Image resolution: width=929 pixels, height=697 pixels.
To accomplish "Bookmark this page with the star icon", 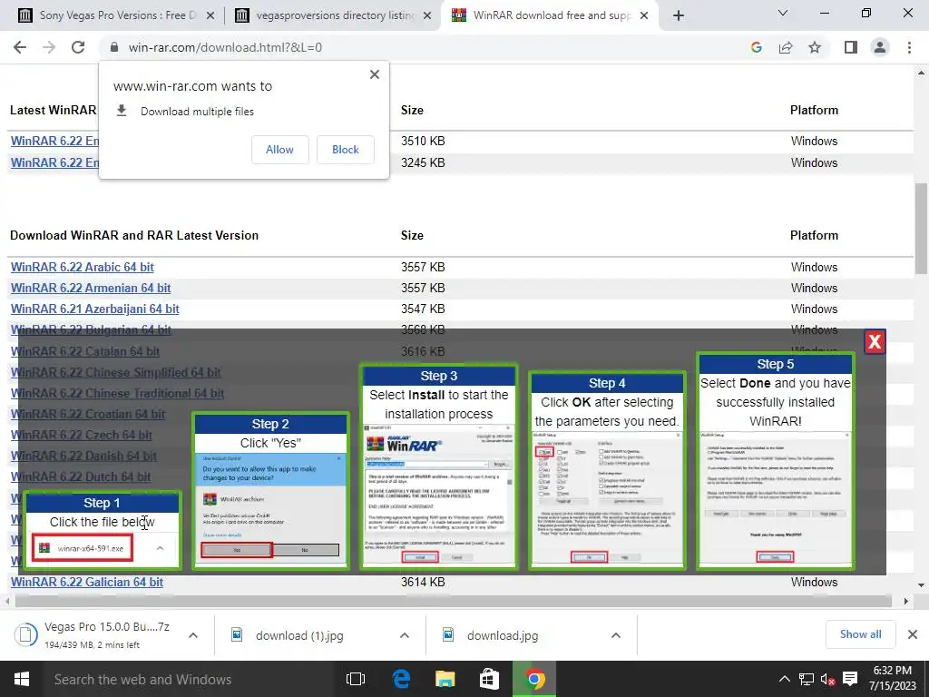I will pos(815,47).
